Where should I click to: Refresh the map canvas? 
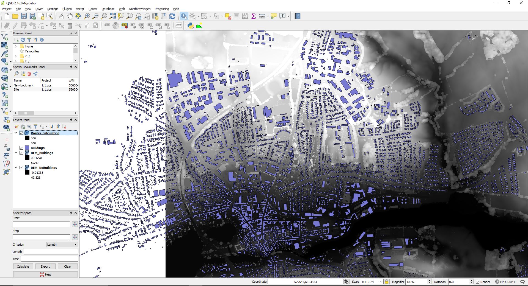tap(172, 16)
